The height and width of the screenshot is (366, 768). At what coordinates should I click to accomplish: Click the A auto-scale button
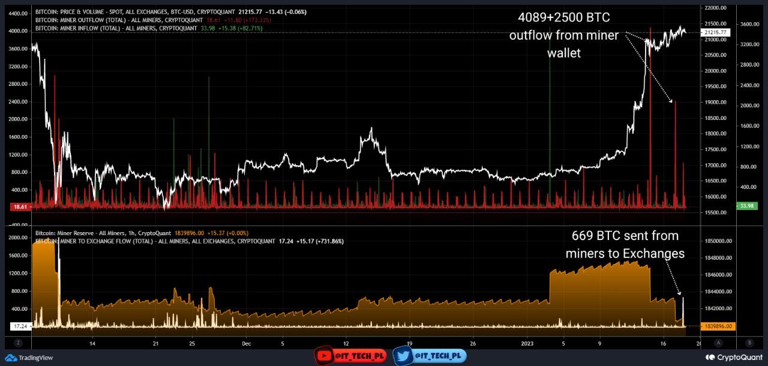tap(718, 344)
